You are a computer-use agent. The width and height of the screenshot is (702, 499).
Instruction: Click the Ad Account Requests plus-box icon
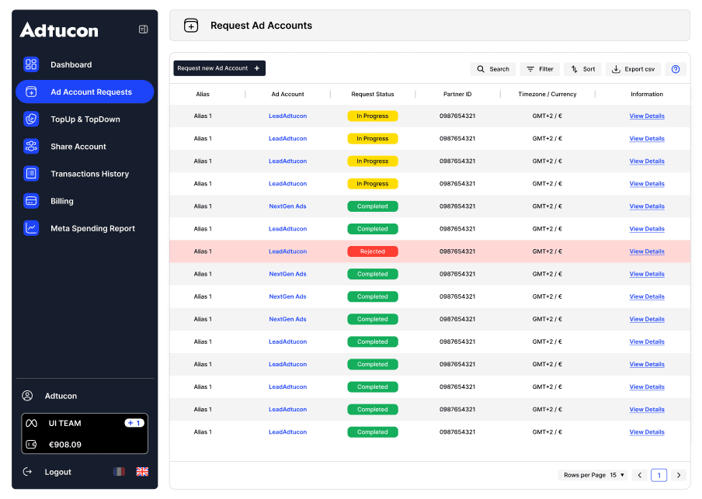click(x=31, y=92)
